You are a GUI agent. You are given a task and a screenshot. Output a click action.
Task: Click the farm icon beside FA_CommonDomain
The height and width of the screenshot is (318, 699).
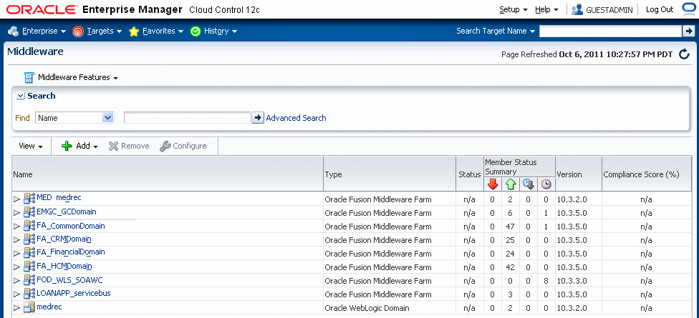[29, 226]
